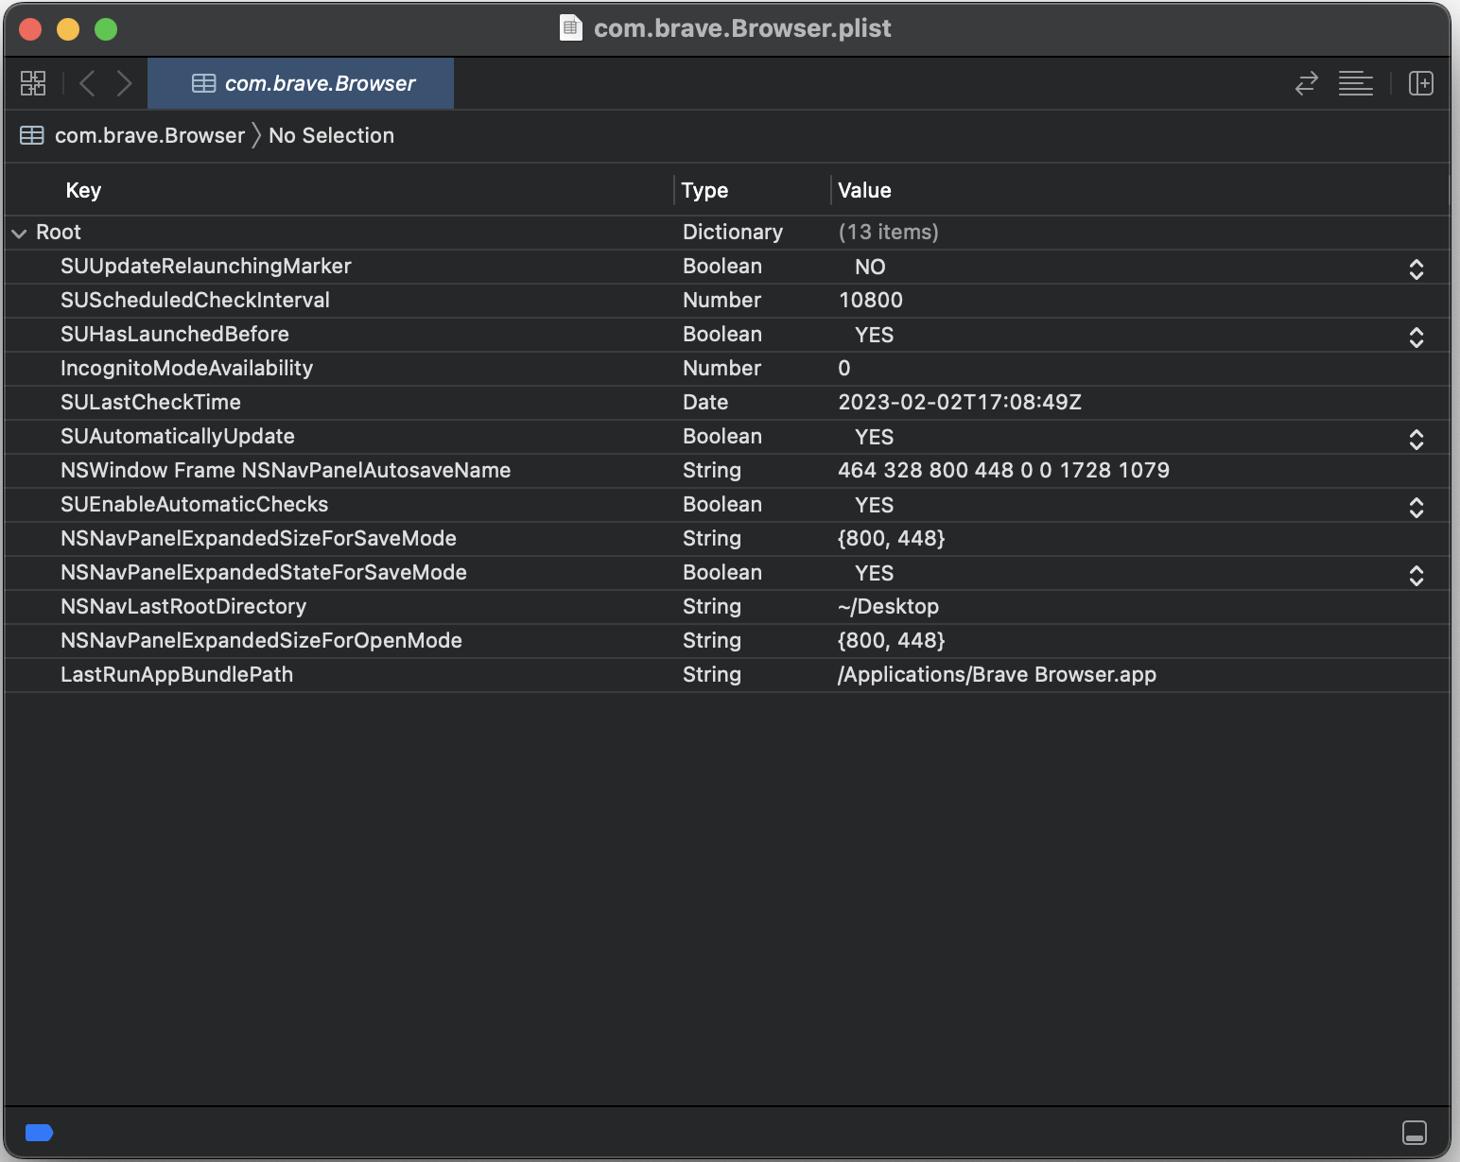Open the SUUpdateRelaunchingMarker boolean value popup
This screenshot has width=1460, height=1162.
click(x=1416, y=269)
